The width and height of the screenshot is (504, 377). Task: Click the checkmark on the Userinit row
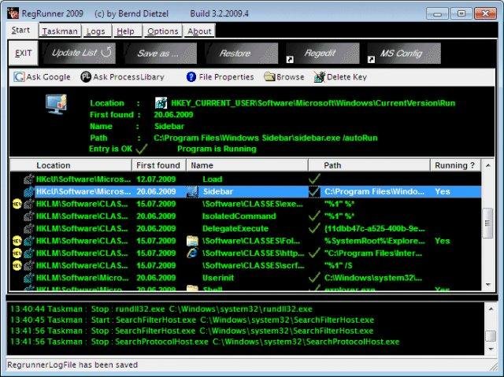point(314,278)
